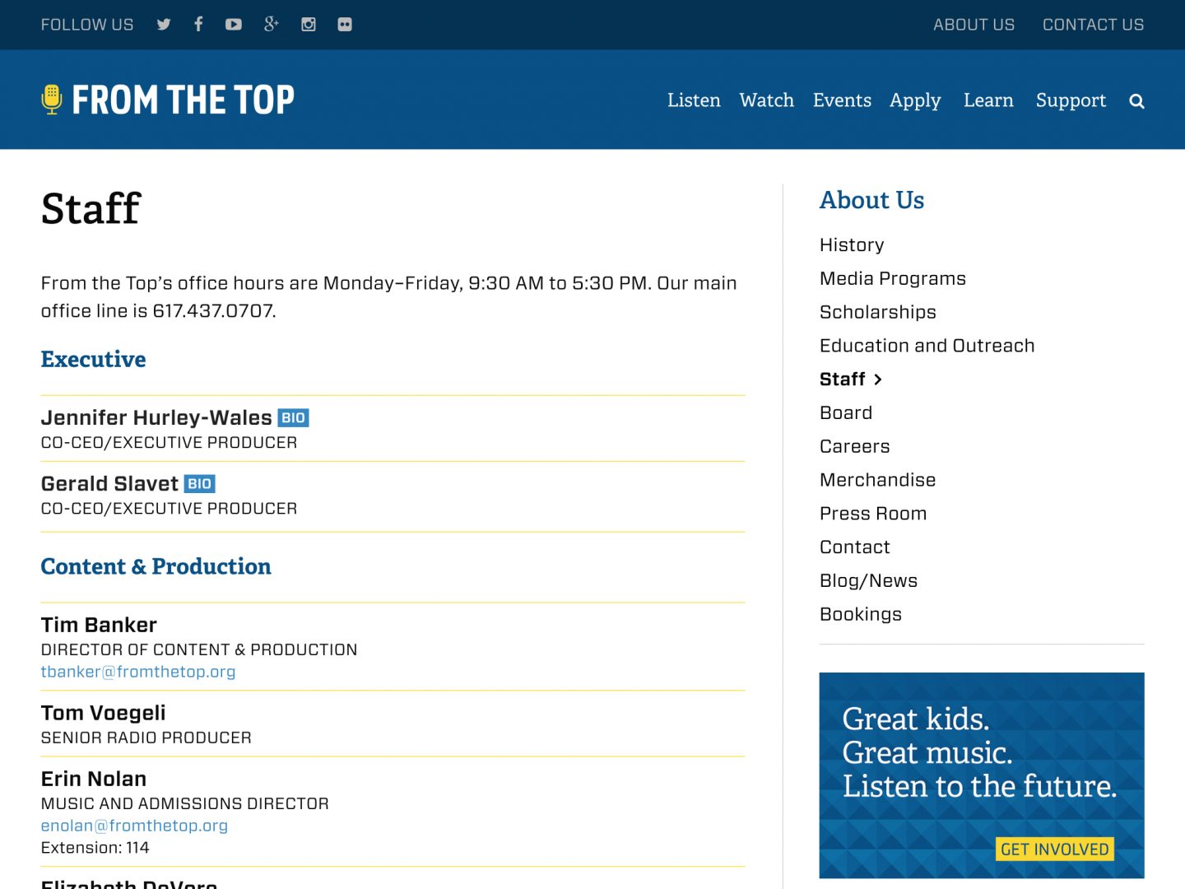The image size is (1185, 889).
Task: Select History in the sidebar
Action: 852,245
